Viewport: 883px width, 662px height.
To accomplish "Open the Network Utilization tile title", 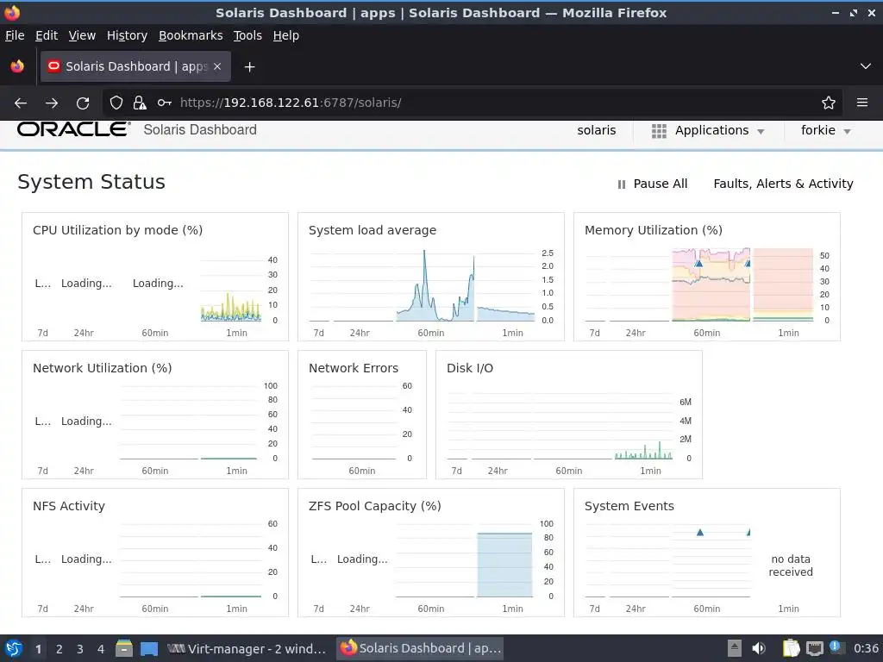I will click(x=102, y=368).
